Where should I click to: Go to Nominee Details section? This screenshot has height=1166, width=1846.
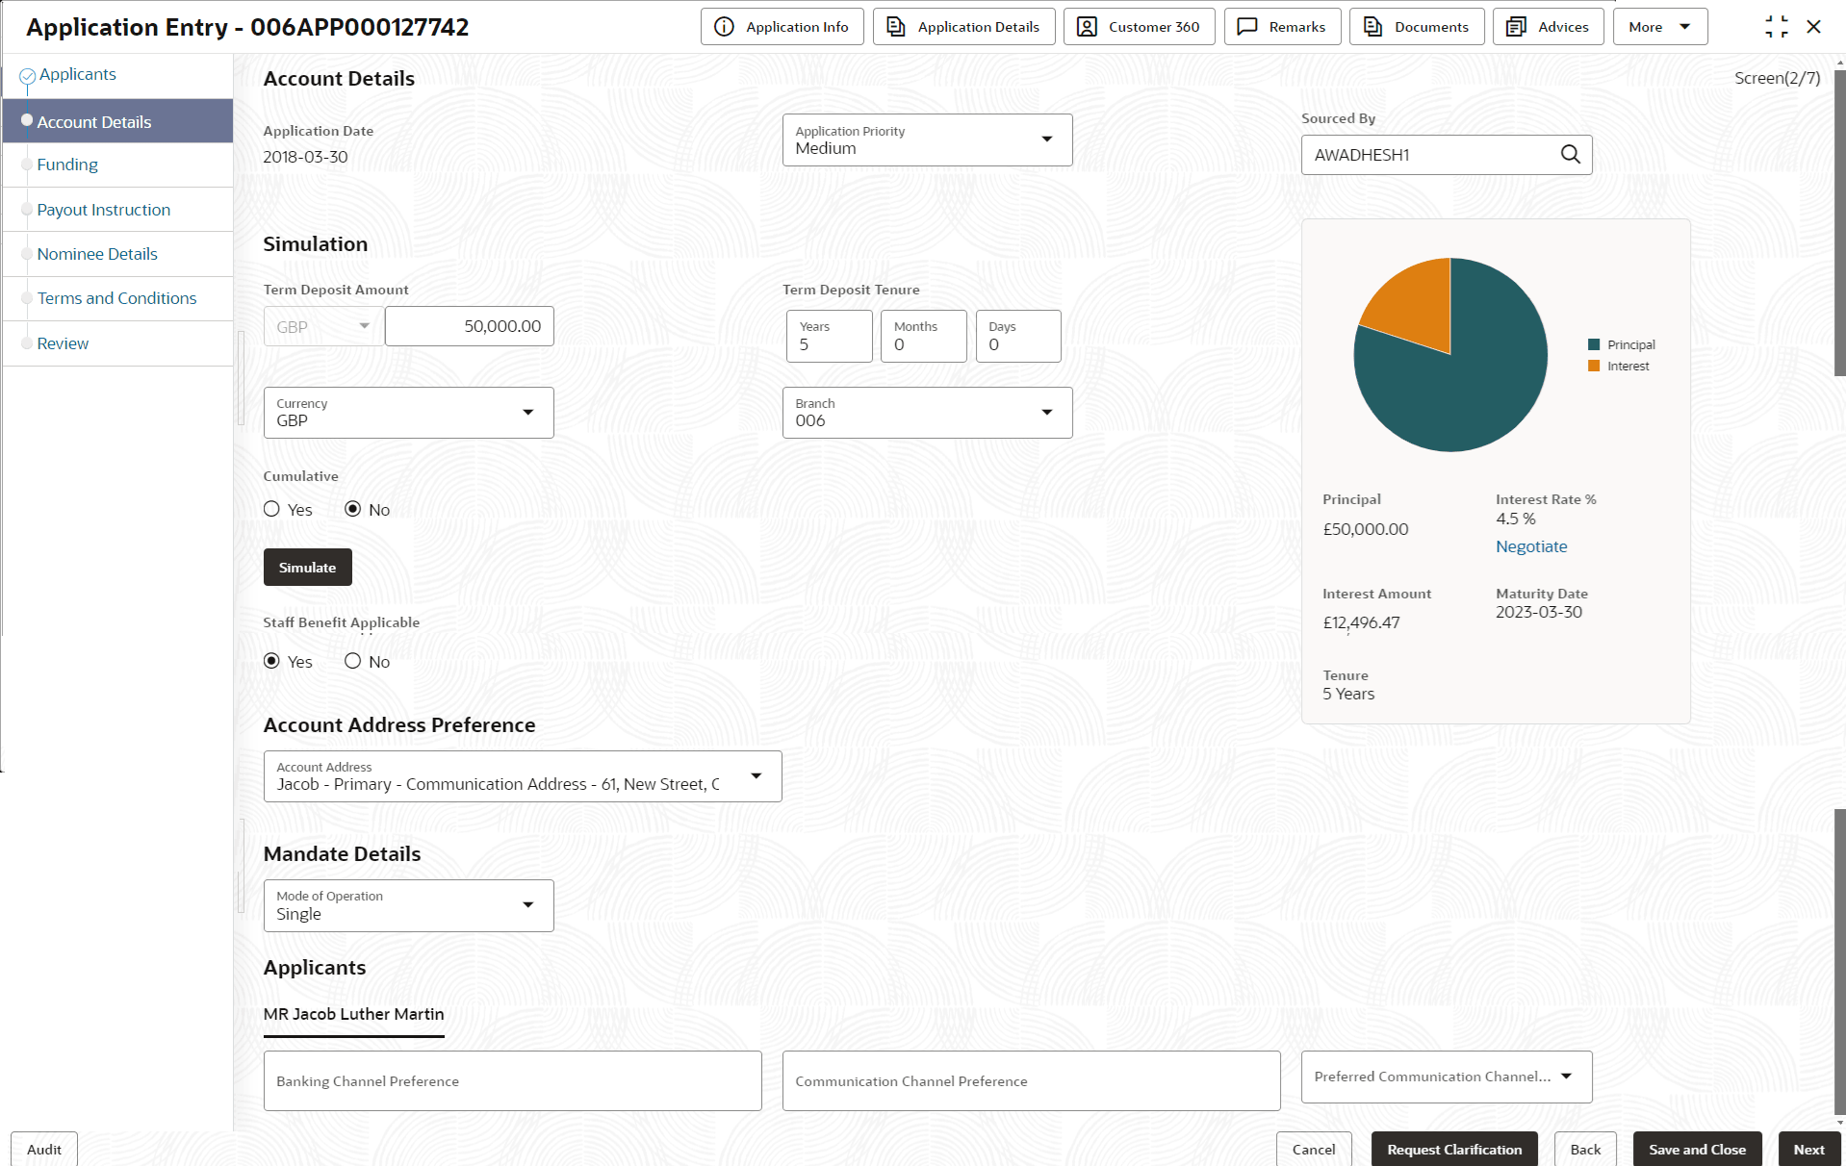96,253
